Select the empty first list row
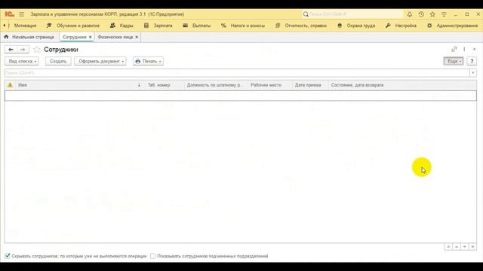 coord(240,96)
